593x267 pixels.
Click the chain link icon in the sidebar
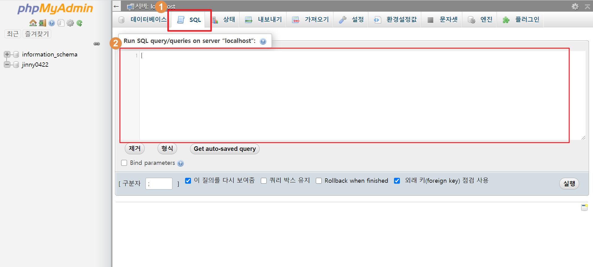pos(97,44)
